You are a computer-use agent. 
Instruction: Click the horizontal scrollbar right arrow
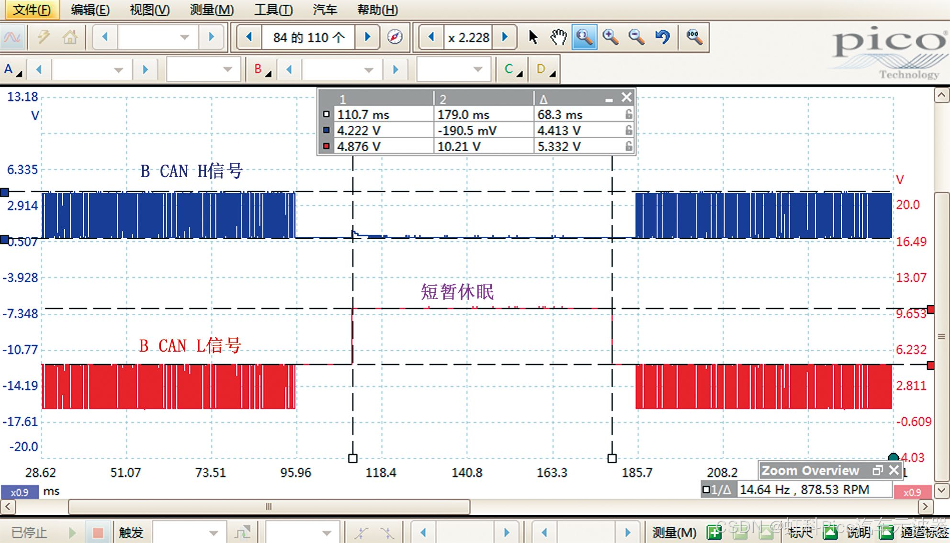coord(925,506)
